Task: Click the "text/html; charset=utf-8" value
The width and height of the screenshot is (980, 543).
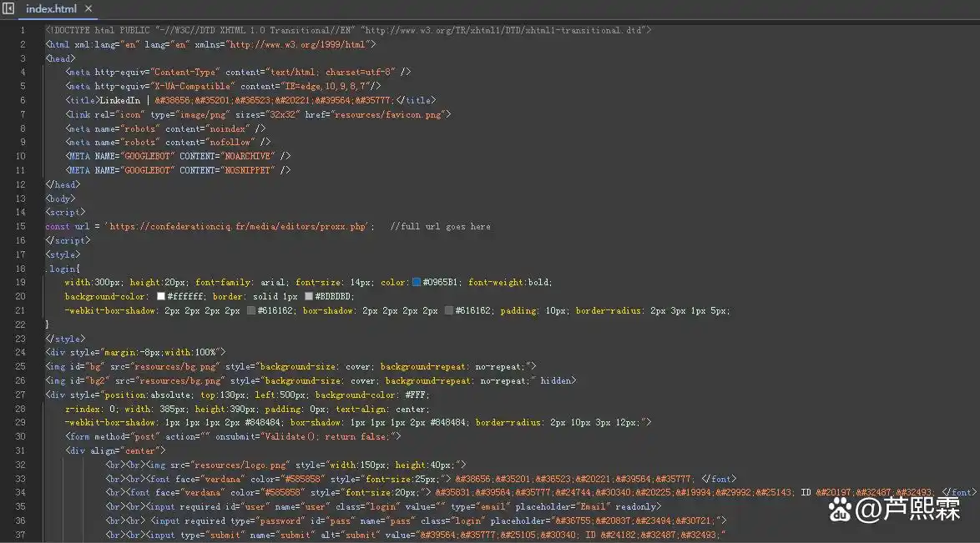Action: tap(330, 72)
